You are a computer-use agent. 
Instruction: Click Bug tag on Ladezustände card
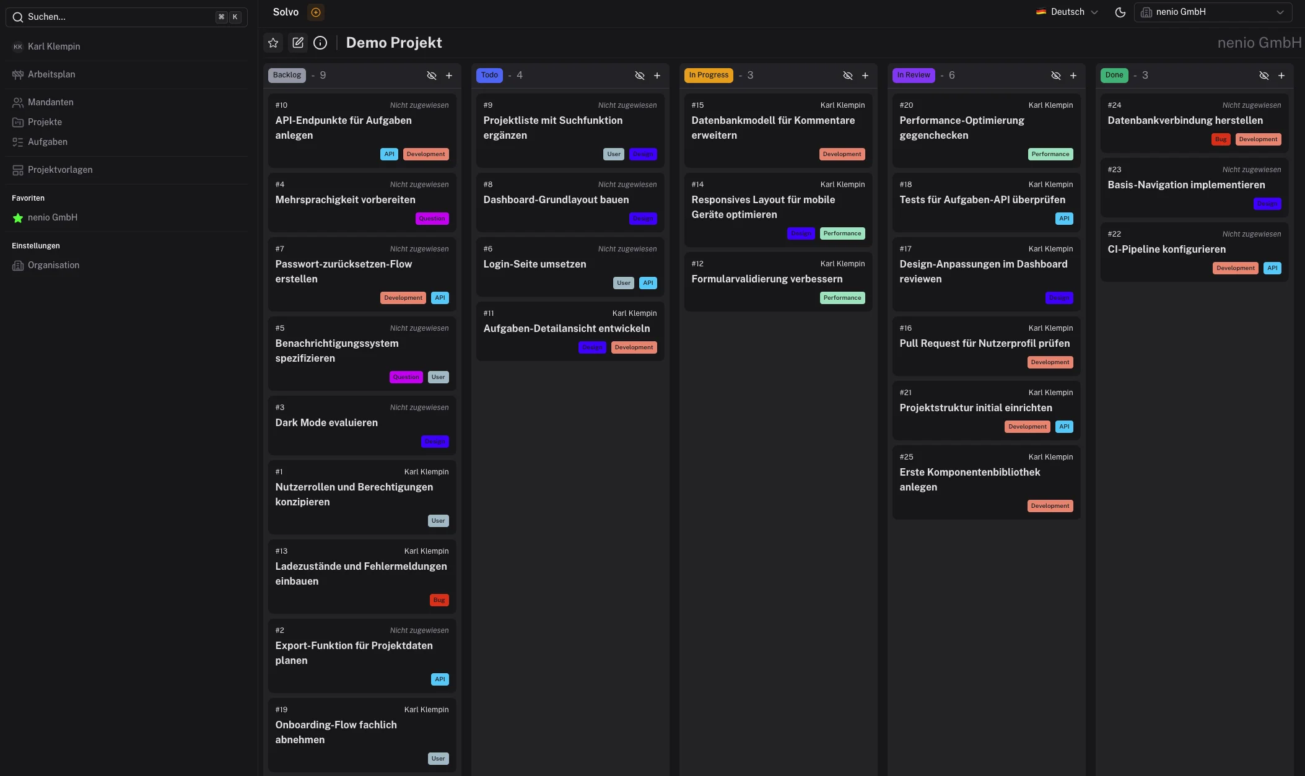439,600
